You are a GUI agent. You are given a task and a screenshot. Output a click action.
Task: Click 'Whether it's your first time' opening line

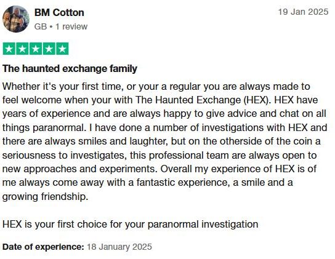point(62,87)
